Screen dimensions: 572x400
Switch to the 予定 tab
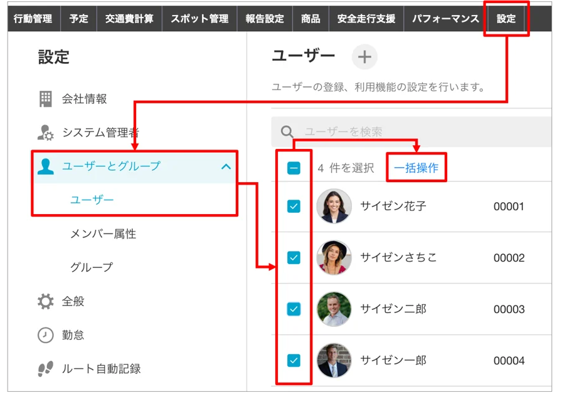(x=79, y=19)
